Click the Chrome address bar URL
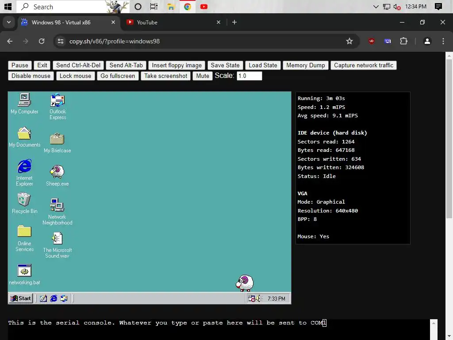 tap(115, 41)
